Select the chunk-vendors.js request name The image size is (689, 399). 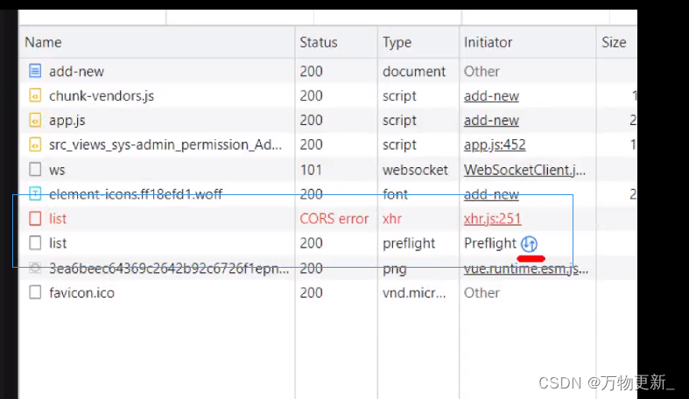[102, 95]
